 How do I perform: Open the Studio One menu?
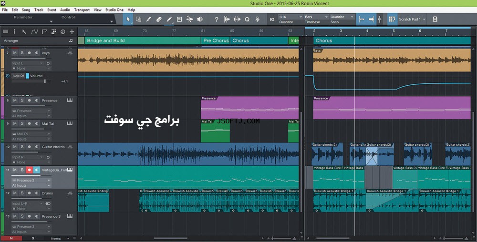point(114,10)
